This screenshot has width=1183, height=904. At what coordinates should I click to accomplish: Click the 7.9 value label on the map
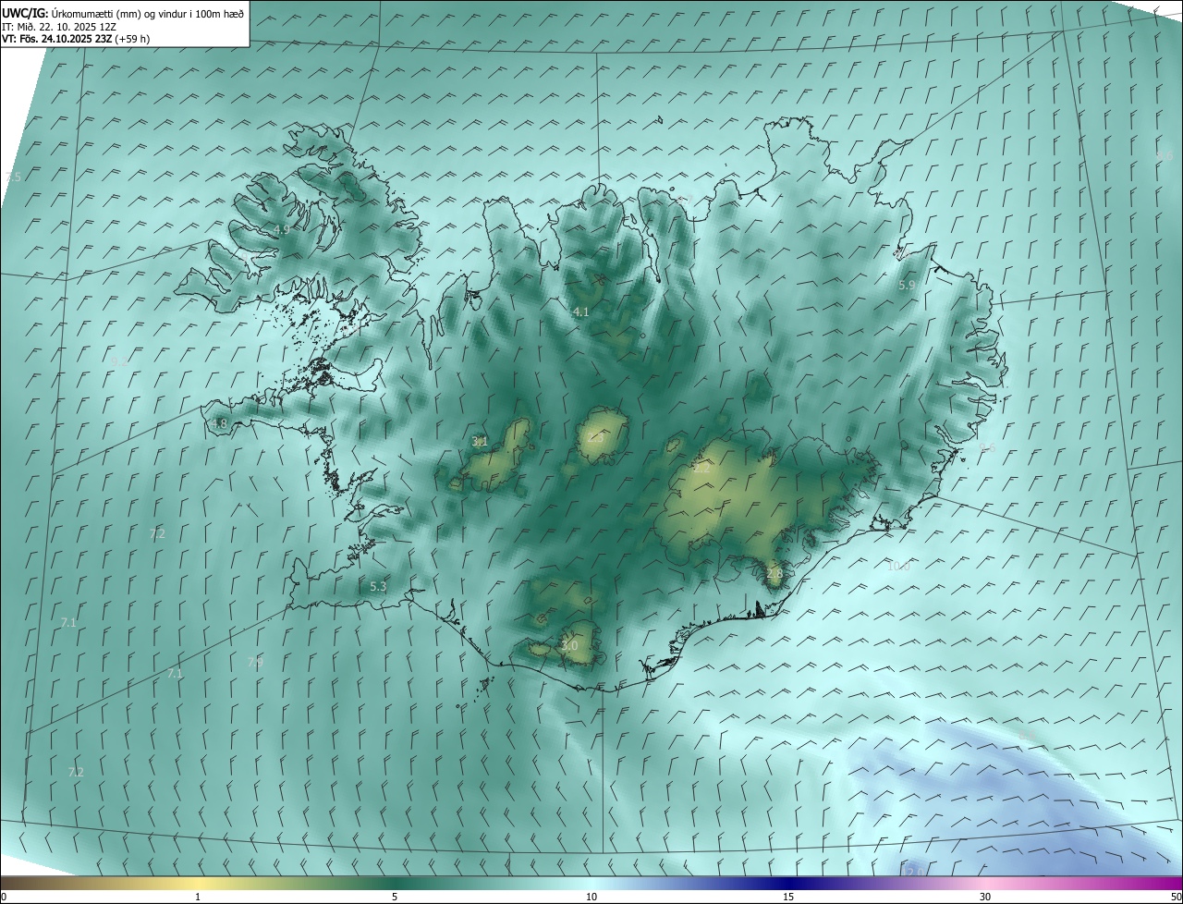pos(255,662)
